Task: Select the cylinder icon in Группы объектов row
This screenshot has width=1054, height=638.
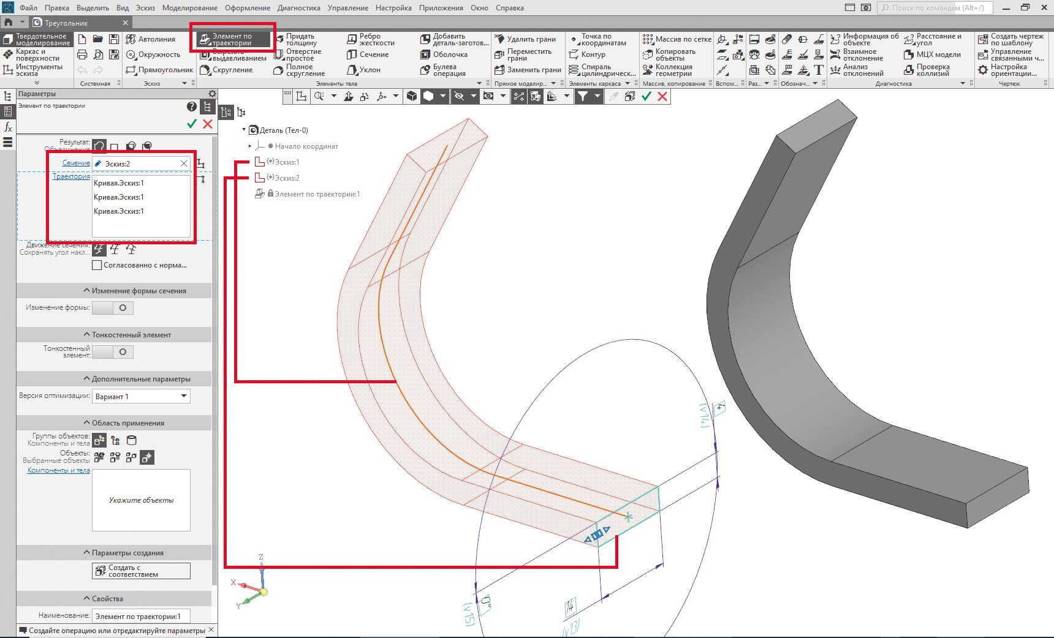Action: click(131, 440)
